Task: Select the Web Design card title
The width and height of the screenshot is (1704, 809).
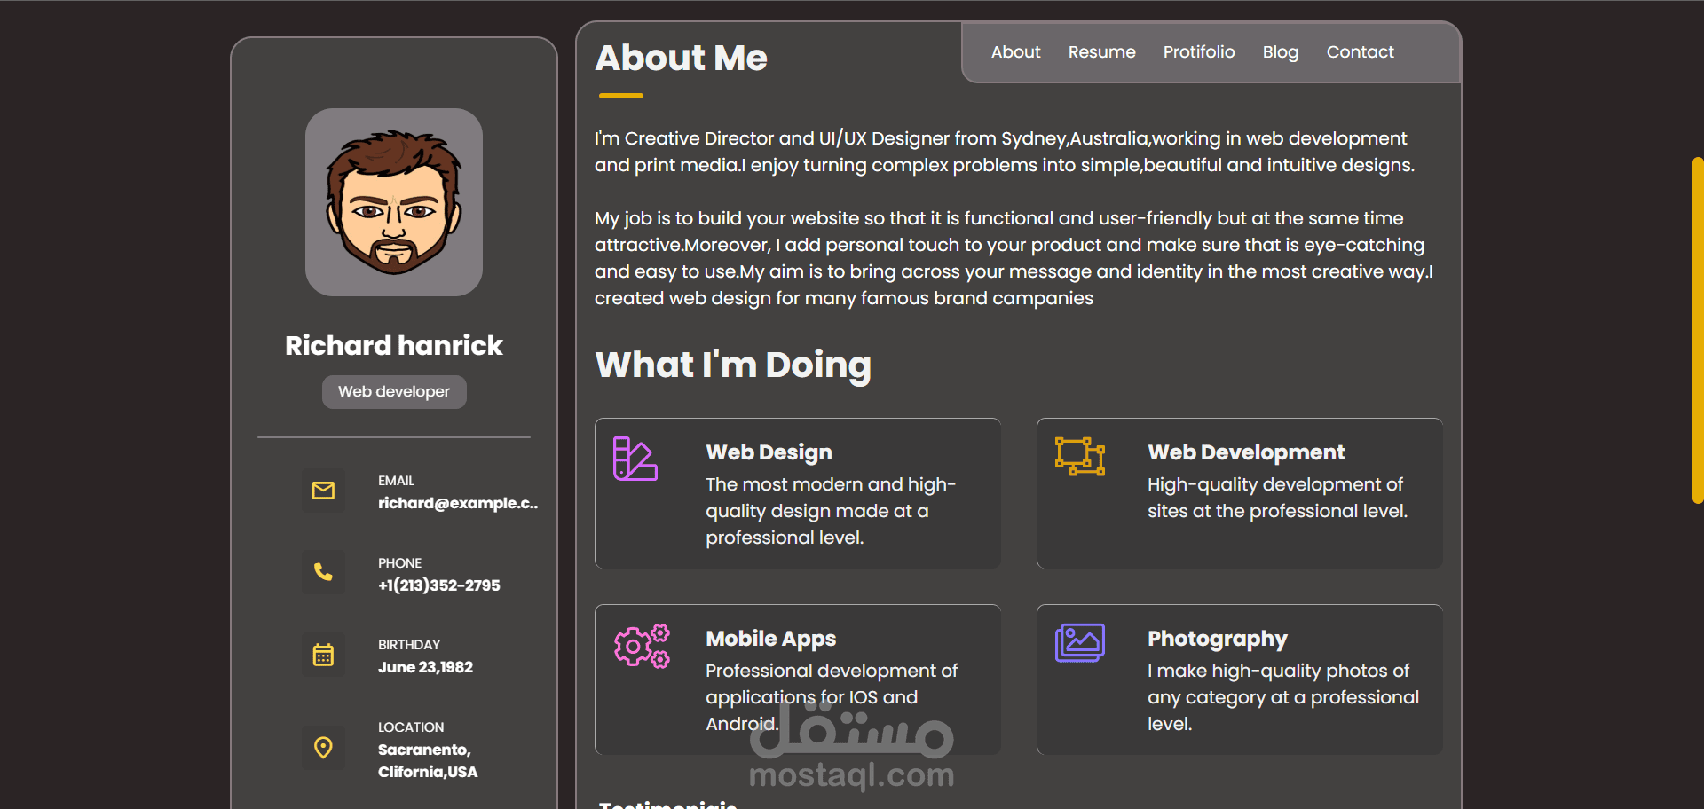Action: [769, 452]
